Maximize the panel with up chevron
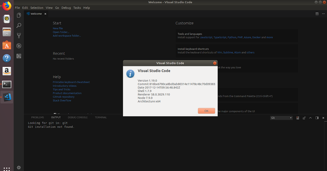Image resolution: width=327 pixels, height=171 pixels. point(310,118)
